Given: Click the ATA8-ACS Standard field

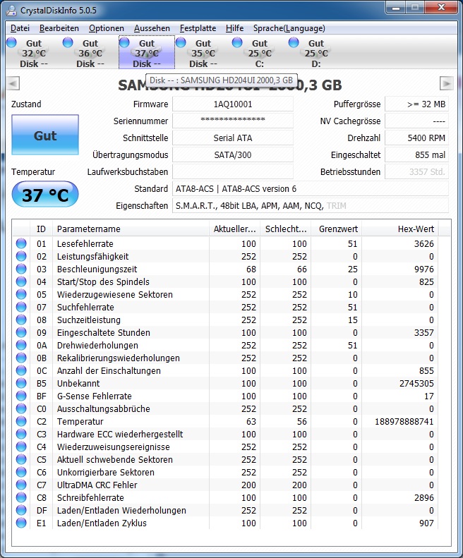Looking at the screenshot, I should [311, 188].
